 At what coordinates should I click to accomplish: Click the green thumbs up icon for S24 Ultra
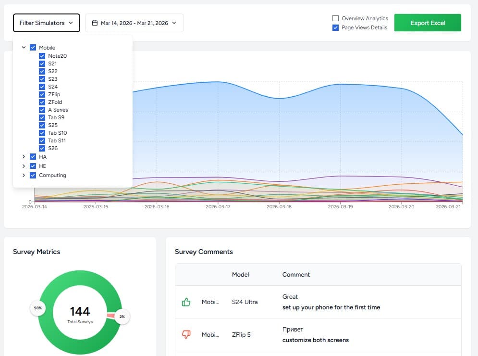[186, 302]
